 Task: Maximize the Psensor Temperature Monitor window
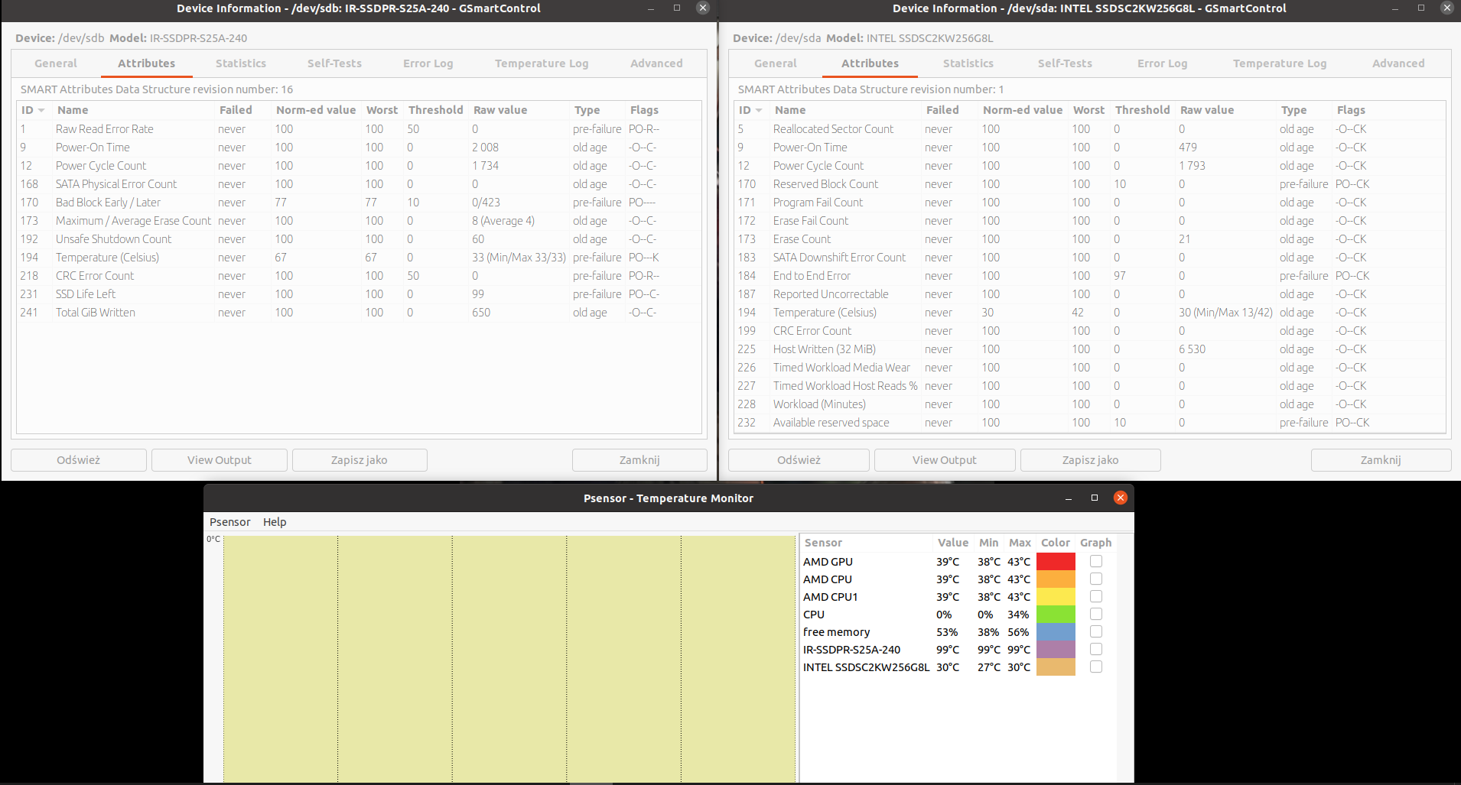[1095, 498]
